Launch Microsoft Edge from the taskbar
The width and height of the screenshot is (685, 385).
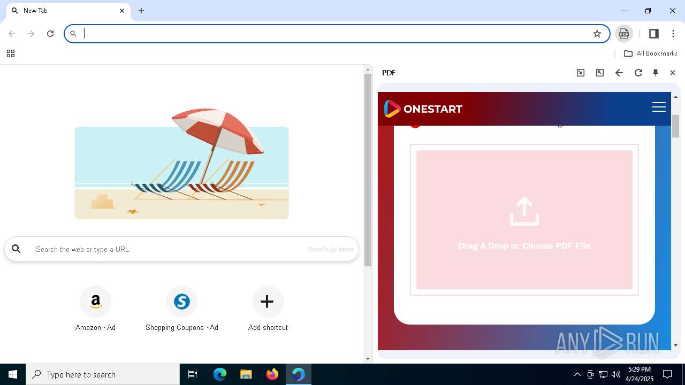coord(220,374)
